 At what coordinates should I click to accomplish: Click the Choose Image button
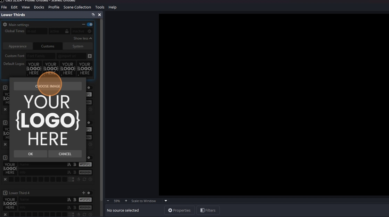tap(48, 86)
